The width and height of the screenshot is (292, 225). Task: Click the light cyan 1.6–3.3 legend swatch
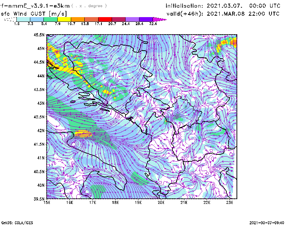tap(23, 19)
